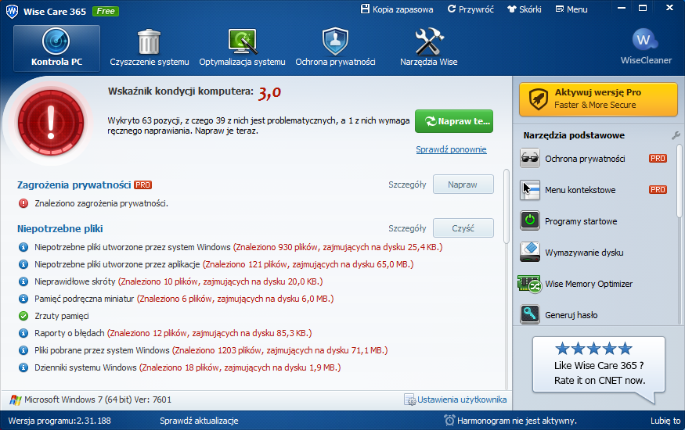
Task: Go to Ochrona prywatności tab
Action: [x=335, y=48]
